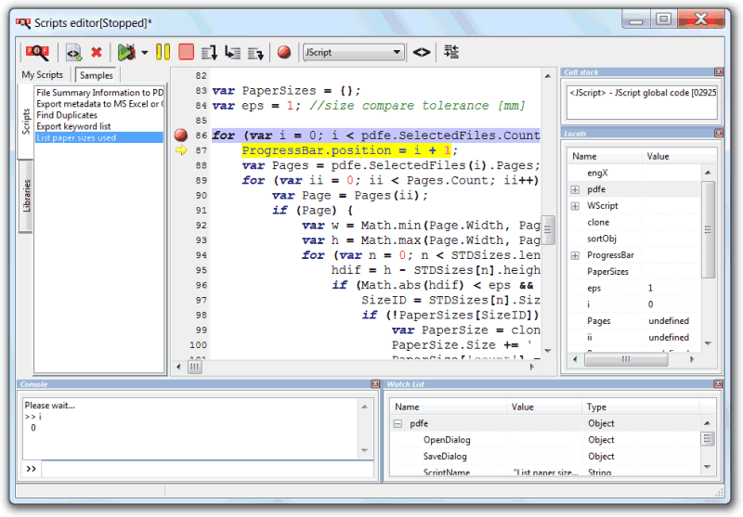The width and height of the screenshot is (743, 517).
Task: Expand the pdfe node in Locals
Action: 575,189
